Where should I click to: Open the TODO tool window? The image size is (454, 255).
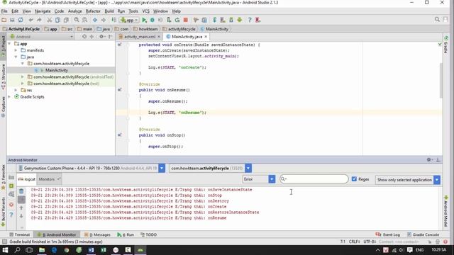point(148,234)
